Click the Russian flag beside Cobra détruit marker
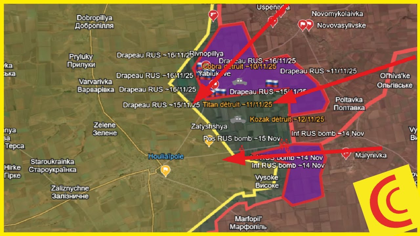Viewport: 420px width, 236px height. (199, 67)
